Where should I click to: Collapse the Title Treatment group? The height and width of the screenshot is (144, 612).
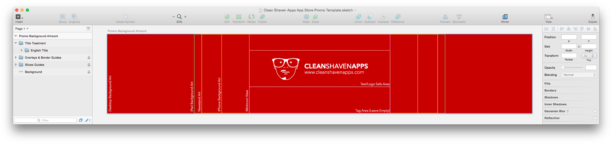click(16, 43)
